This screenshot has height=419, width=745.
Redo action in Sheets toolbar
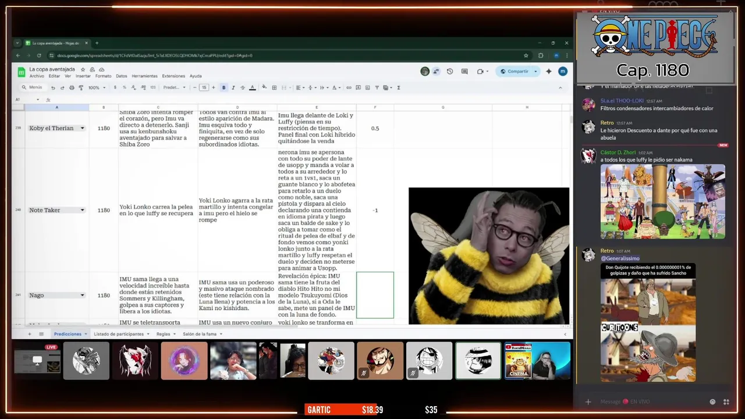[62, 87]
